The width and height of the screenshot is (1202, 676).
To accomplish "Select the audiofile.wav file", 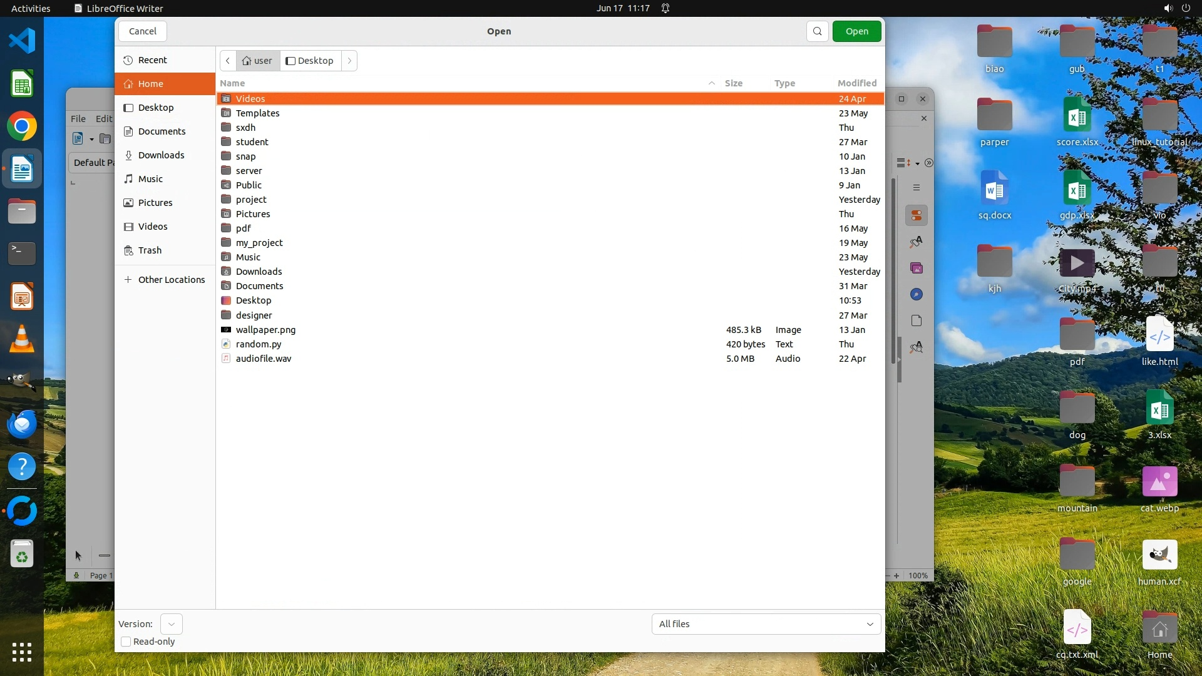I will click(264, 359).
